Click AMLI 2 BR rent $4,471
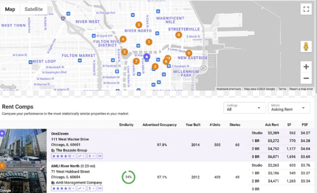Image resolution: width=317 pixels, height=193 pixels. 273,181
